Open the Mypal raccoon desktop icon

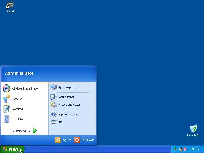point(10,7)
